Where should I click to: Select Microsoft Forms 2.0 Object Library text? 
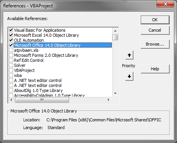tap(46, 55)
